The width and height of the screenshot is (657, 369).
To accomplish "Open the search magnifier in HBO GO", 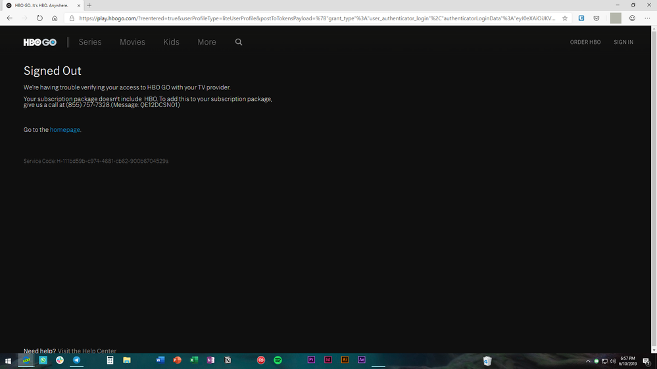I will point(239,42).
